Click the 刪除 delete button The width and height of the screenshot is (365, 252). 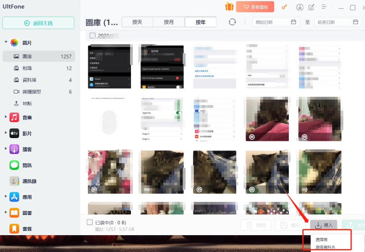pyautogui.click(x=256, y=225)
